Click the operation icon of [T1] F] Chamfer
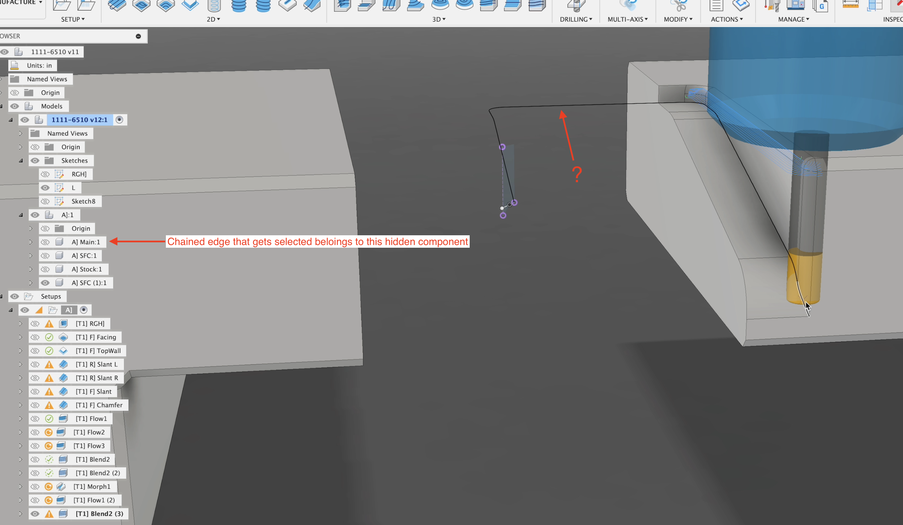This screenshot has height=525, width=903. pyautogui.click(x=64, y=405)
